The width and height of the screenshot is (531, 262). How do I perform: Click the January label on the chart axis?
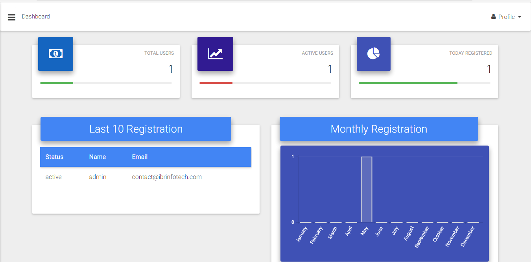pyautogui.click(x=302, y=233)
